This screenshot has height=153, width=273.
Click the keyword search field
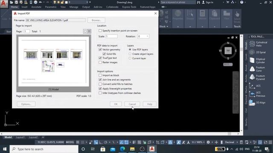click(x=178, y=2)
